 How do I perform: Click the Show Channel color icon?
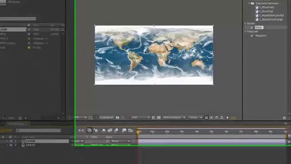click(x=128, y=118)
